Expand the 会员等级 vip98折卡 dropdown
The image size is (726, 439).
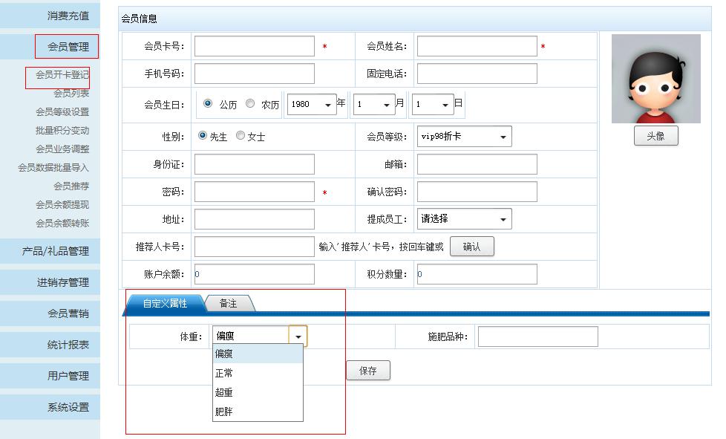pos(464,137)
